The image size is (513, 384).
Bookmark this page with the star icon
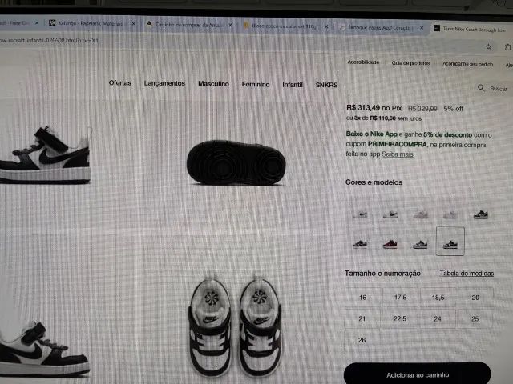click(488, 46)
